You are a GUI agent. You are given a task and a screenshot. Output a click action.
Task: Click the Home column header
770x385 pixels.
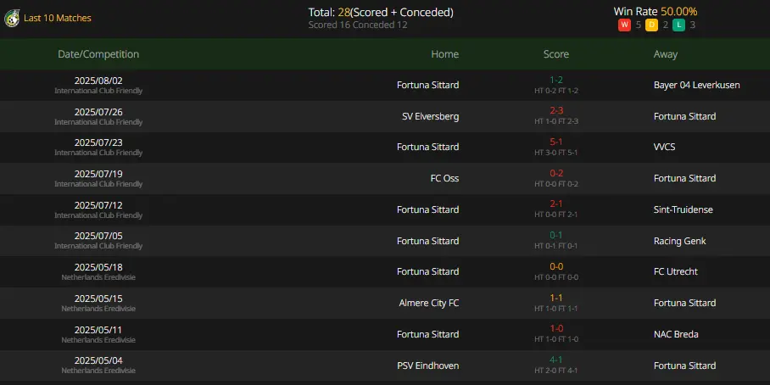tap(445, 54)
